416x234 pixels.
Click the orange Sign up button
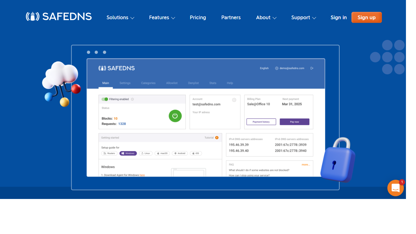367,17
